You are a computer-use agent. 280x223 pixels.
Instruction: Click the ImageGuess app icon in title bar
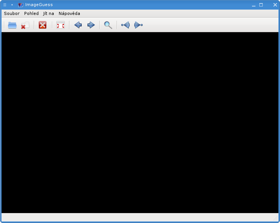(21, 5)
